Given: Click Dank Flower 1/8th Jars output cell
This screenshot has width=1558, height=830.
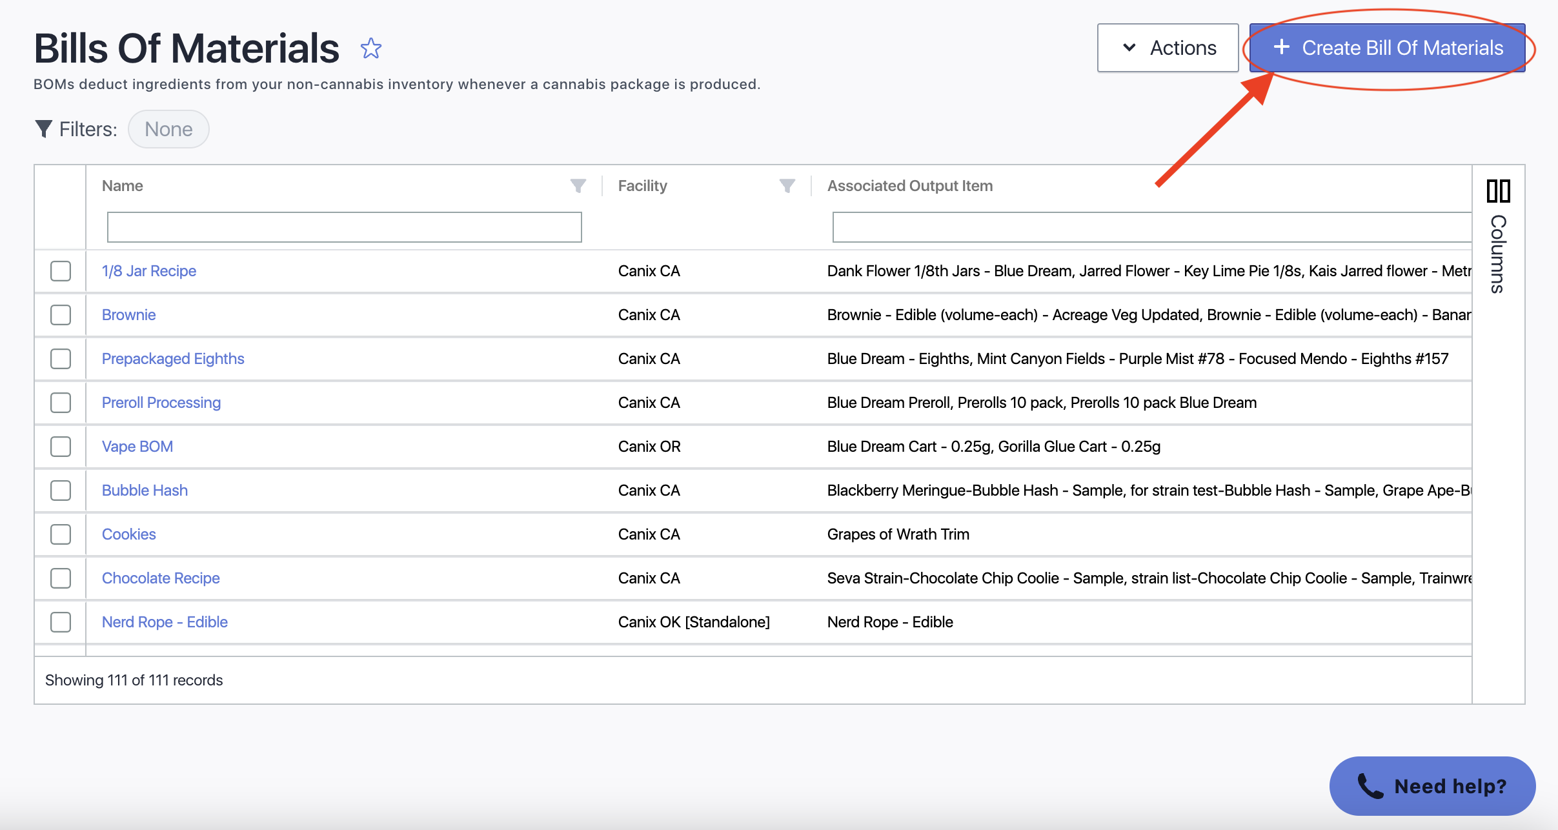Looking at the screenshot, I should click(x=1149, y=271).
